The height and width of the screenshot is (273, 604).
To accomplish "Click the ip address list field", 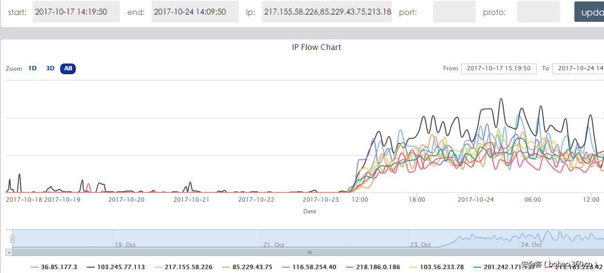I will pyautogui.click(x=327, y=12).
